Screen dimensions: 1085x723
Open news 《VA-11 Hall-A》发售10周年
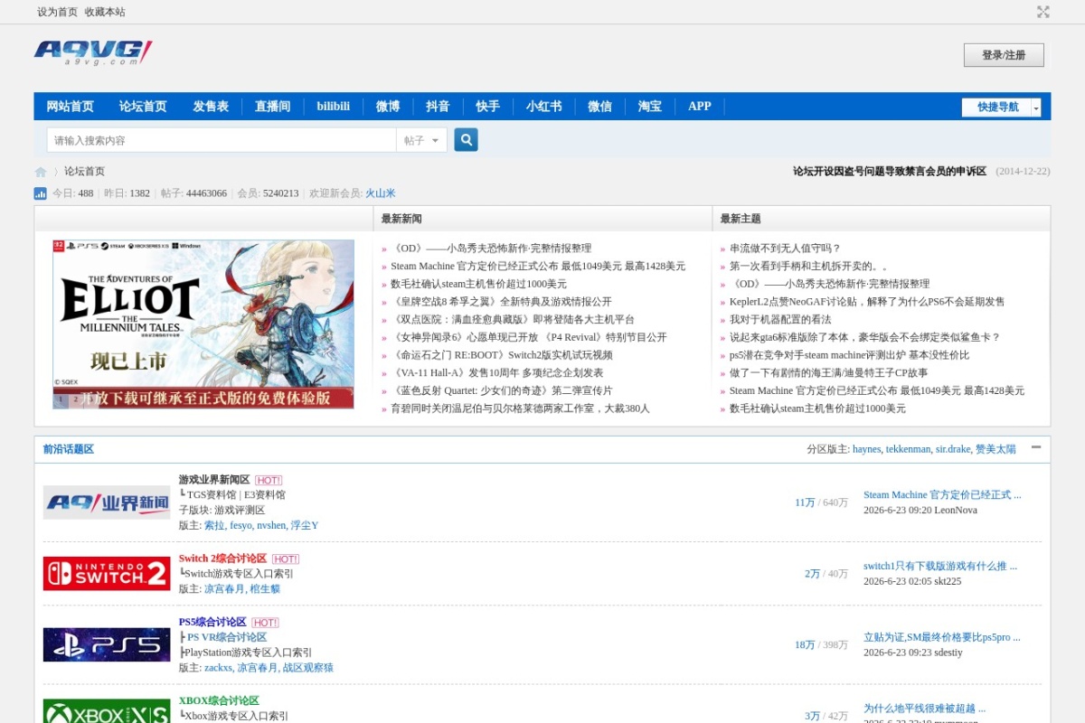click(496, 373)
